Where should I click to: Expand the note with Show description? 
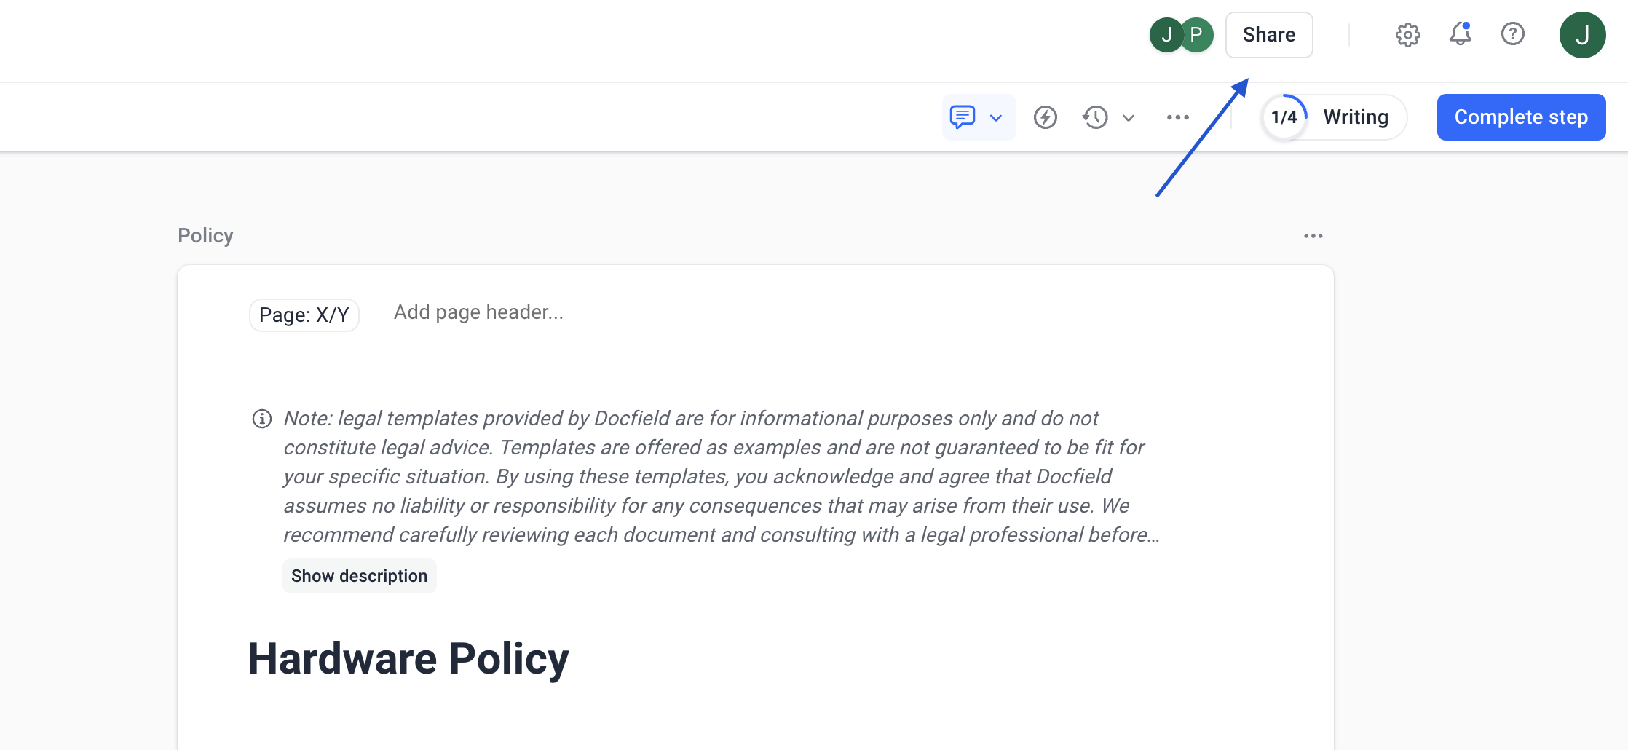tap(360, 576)
